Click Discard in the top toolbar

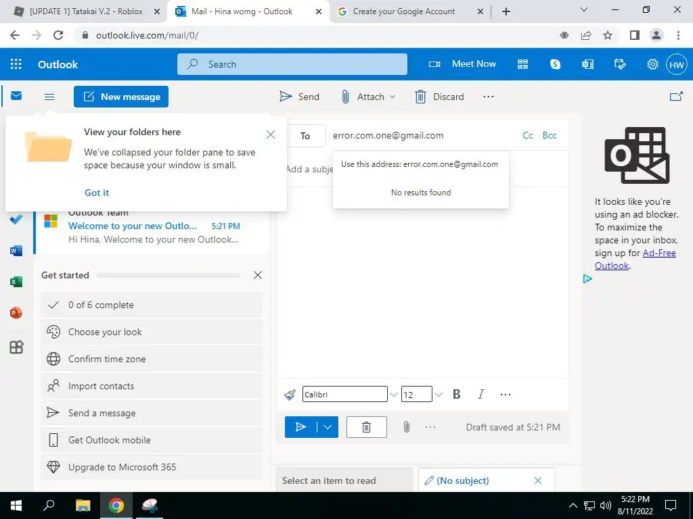[439, 97]
